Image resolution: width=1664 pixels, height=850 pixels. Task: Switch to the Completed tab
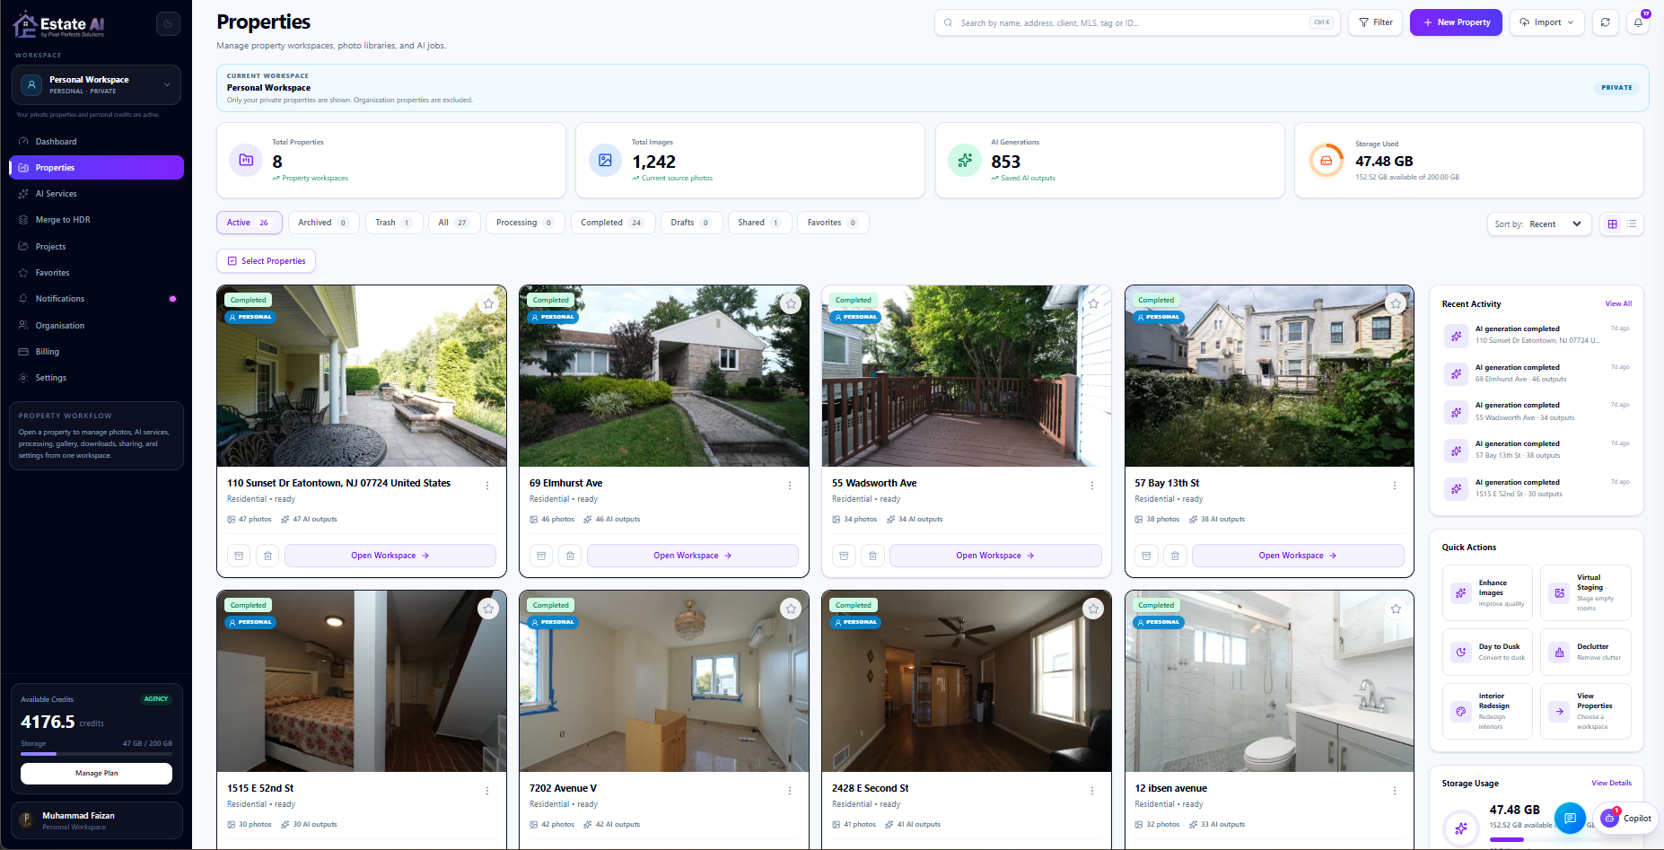point(612,223)
